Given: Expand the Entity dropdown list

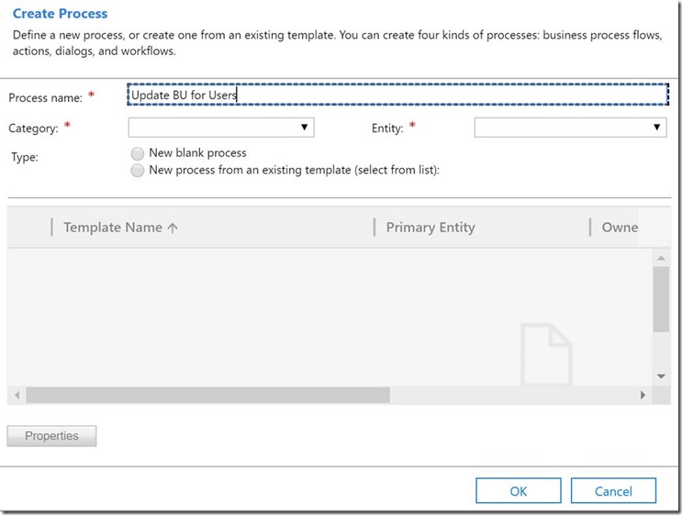Looking at the screenshot, I should click(x=570, y=128).
